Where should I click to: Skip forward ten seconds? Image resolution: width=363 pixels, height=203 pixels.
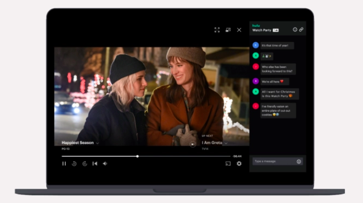[x=85, y=164]
